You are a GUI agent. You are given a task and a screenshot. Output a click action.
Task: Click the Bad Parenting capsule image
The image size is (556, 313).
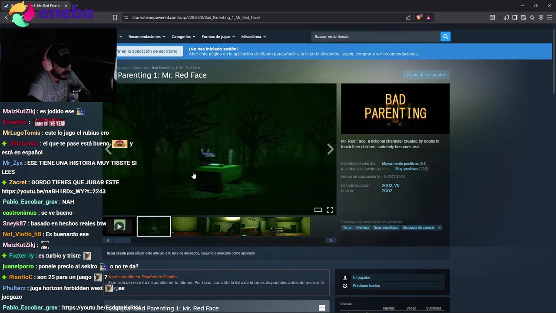(x=395, y=109)
